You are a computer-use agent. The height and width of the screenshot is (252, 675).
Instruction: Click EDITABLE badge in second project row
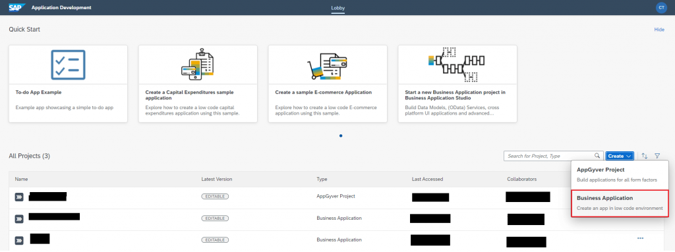coord(215,218)
